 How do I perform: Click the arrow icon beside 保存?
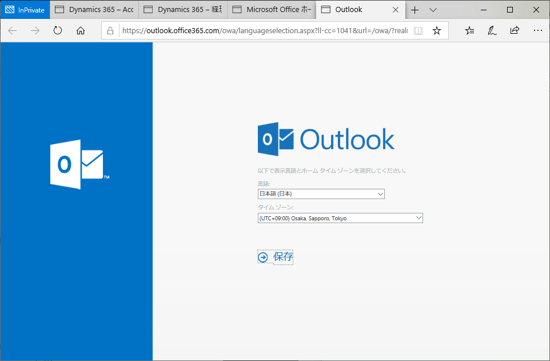pyautogui.click(x=263, y=257)
